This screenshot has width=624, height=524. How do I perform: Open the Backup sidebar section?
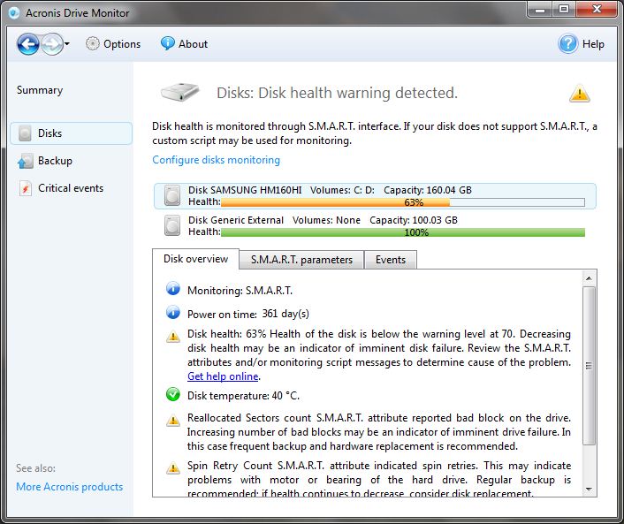click(x=55, y=161)
